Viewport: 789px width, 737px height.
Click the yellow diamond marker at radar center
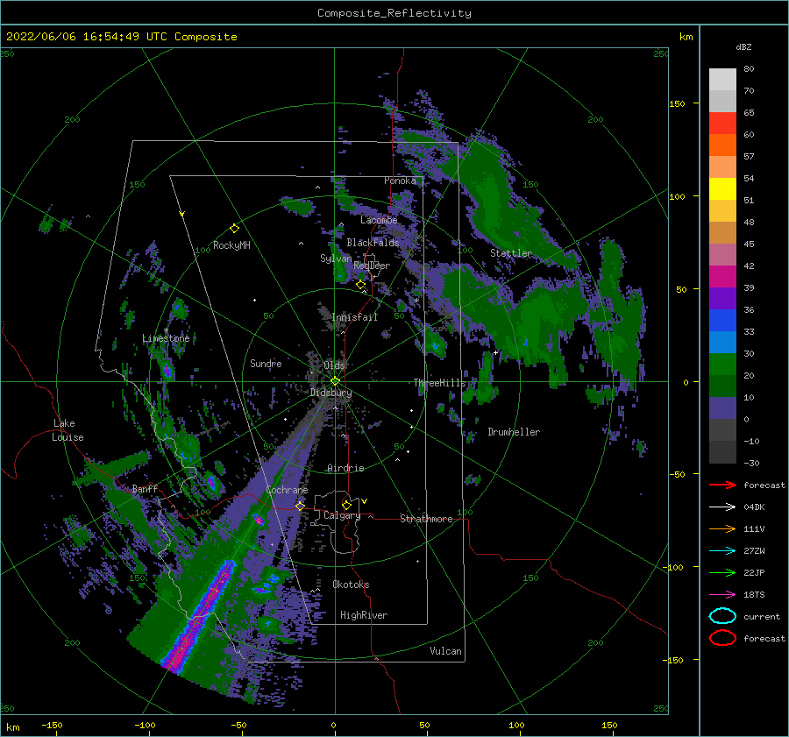tap(335, 381)
